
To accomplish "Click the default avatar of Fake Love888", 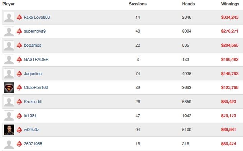I will point(9,17).
